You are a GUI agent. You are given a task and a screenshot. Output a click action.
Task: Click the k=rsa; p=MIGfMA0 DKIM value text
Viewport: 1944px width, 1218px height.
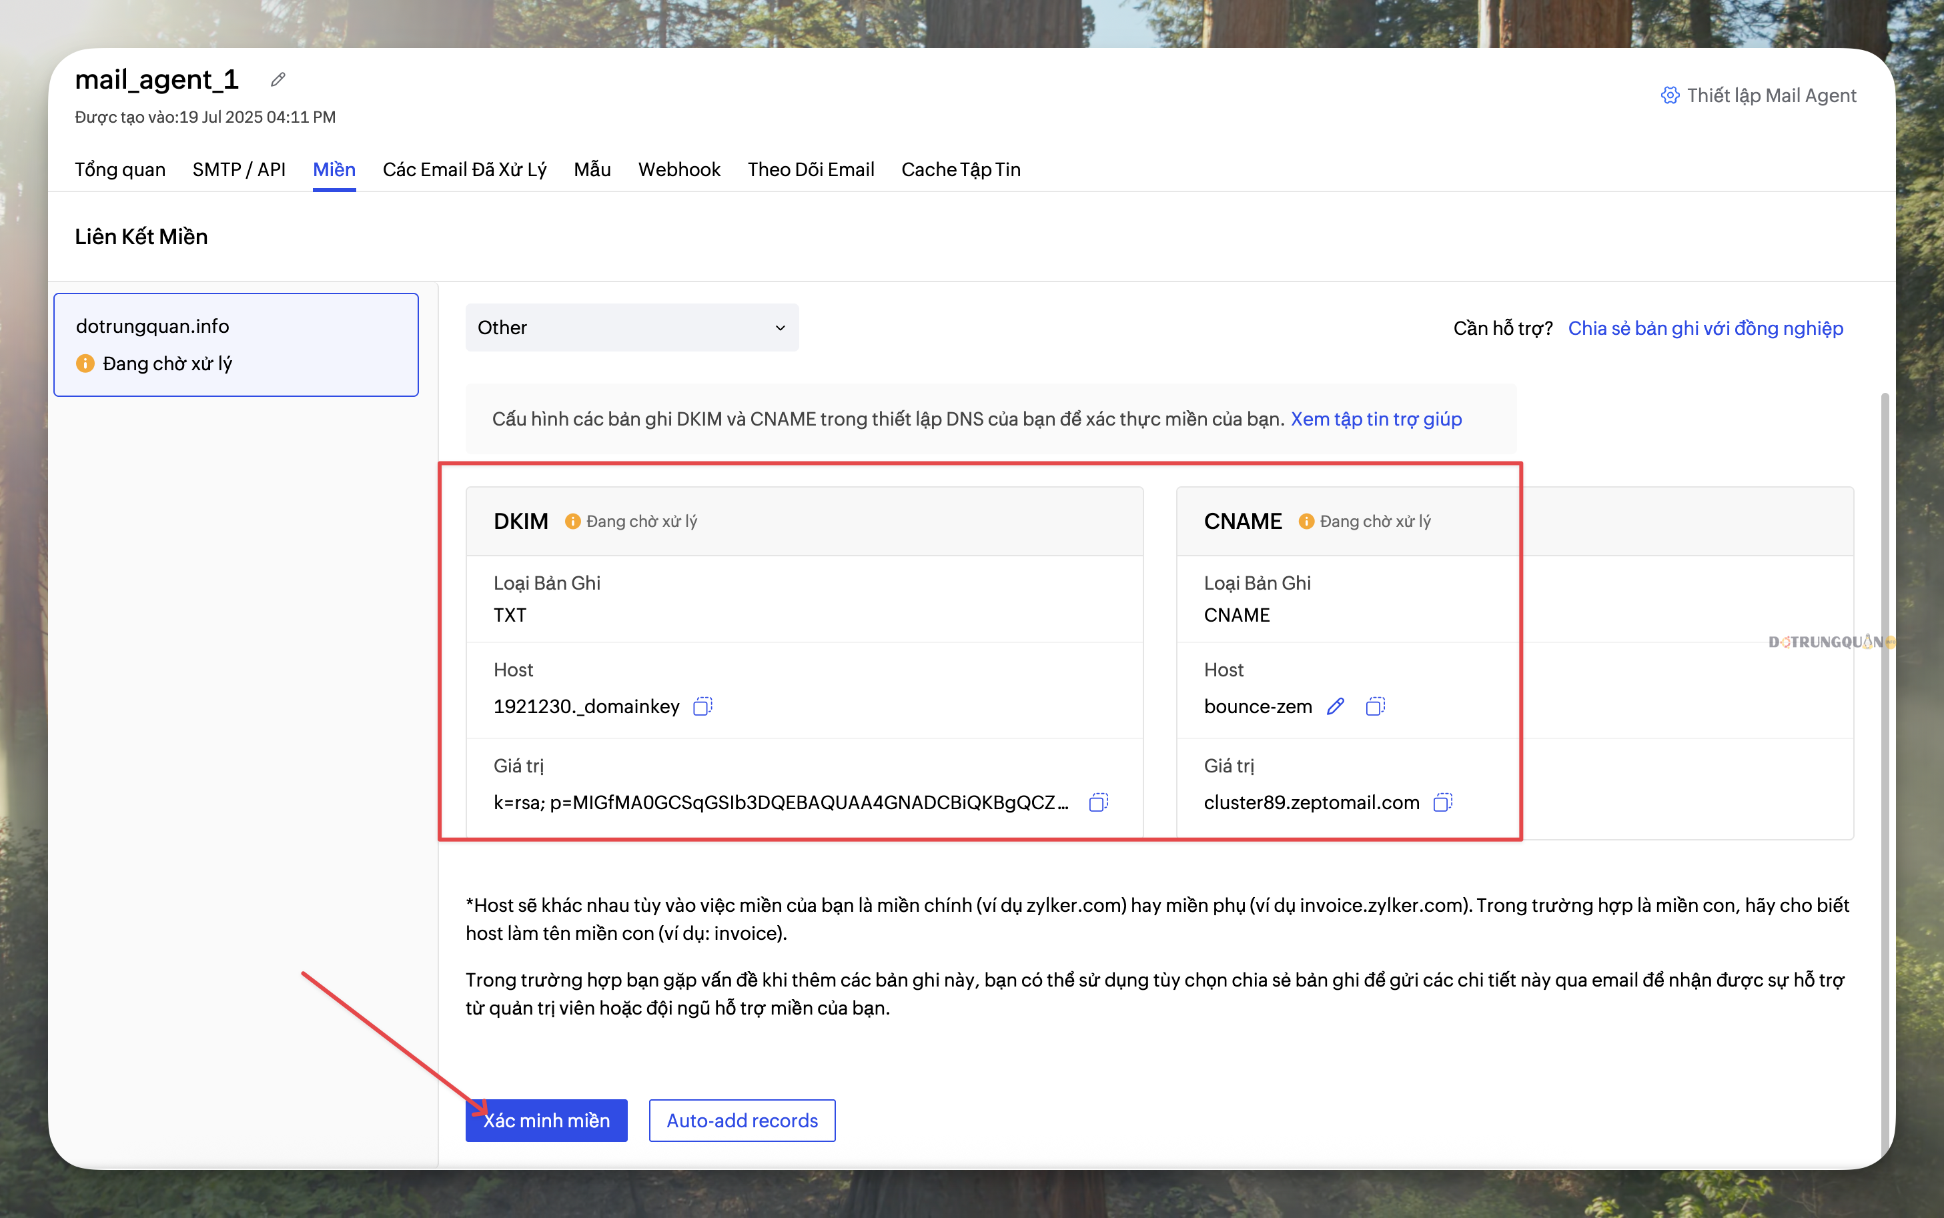781,802
